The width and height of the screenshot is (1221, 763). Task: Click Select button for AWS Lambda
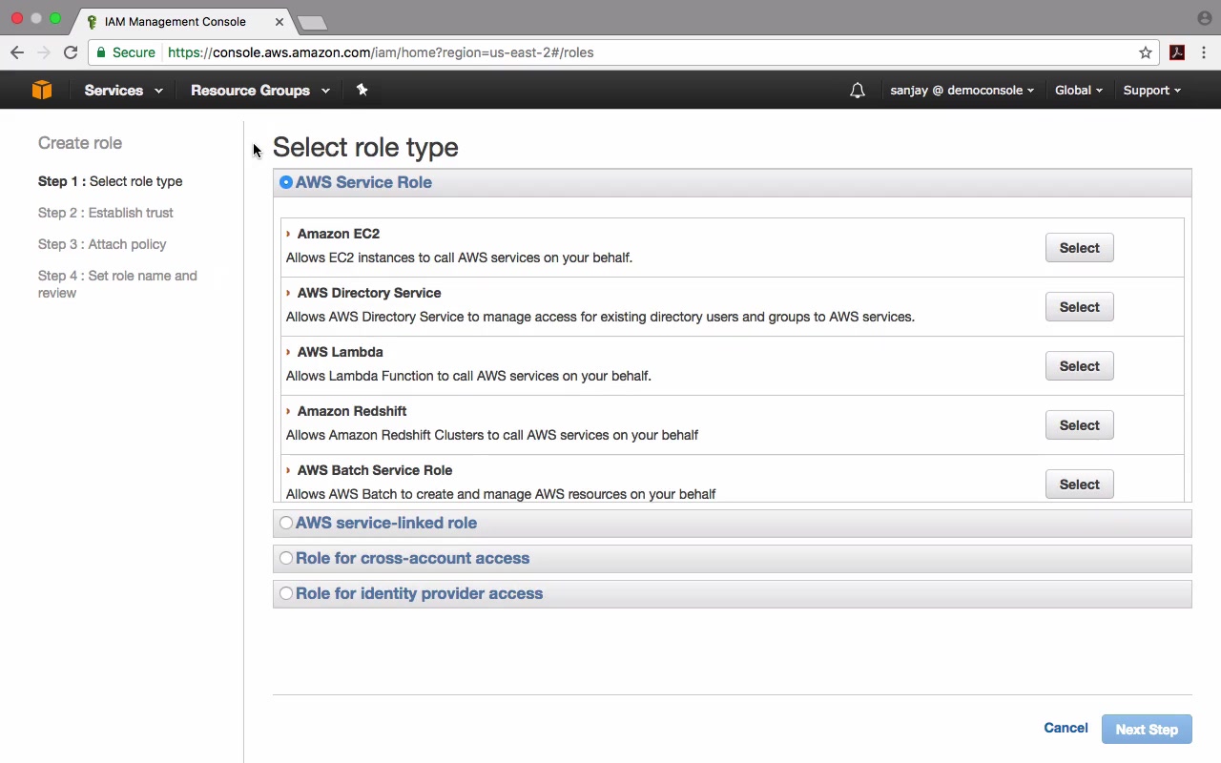click(1079, 366)
